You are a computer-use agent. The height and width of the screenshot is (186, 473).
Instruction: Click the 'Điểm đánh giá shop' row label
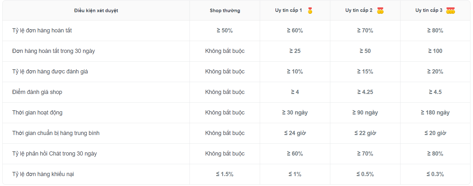[37, 92]
